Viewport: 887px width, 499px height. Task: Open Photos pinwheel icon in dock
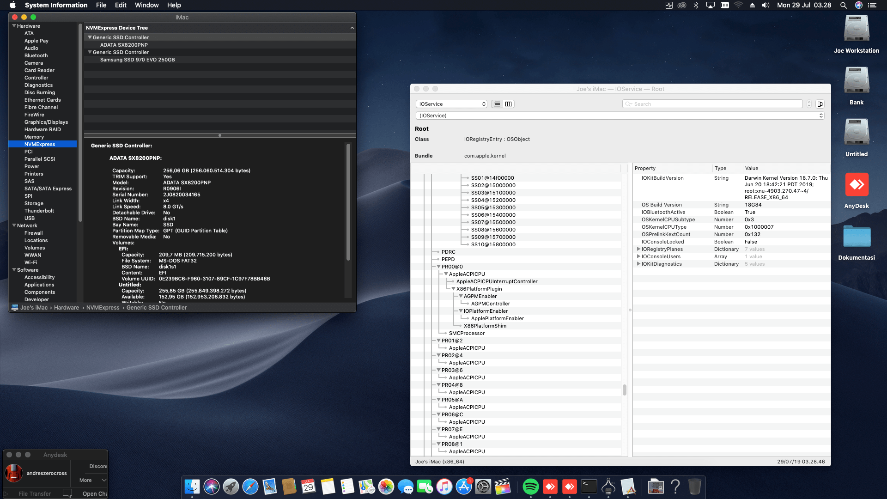(x=386, y=487)
